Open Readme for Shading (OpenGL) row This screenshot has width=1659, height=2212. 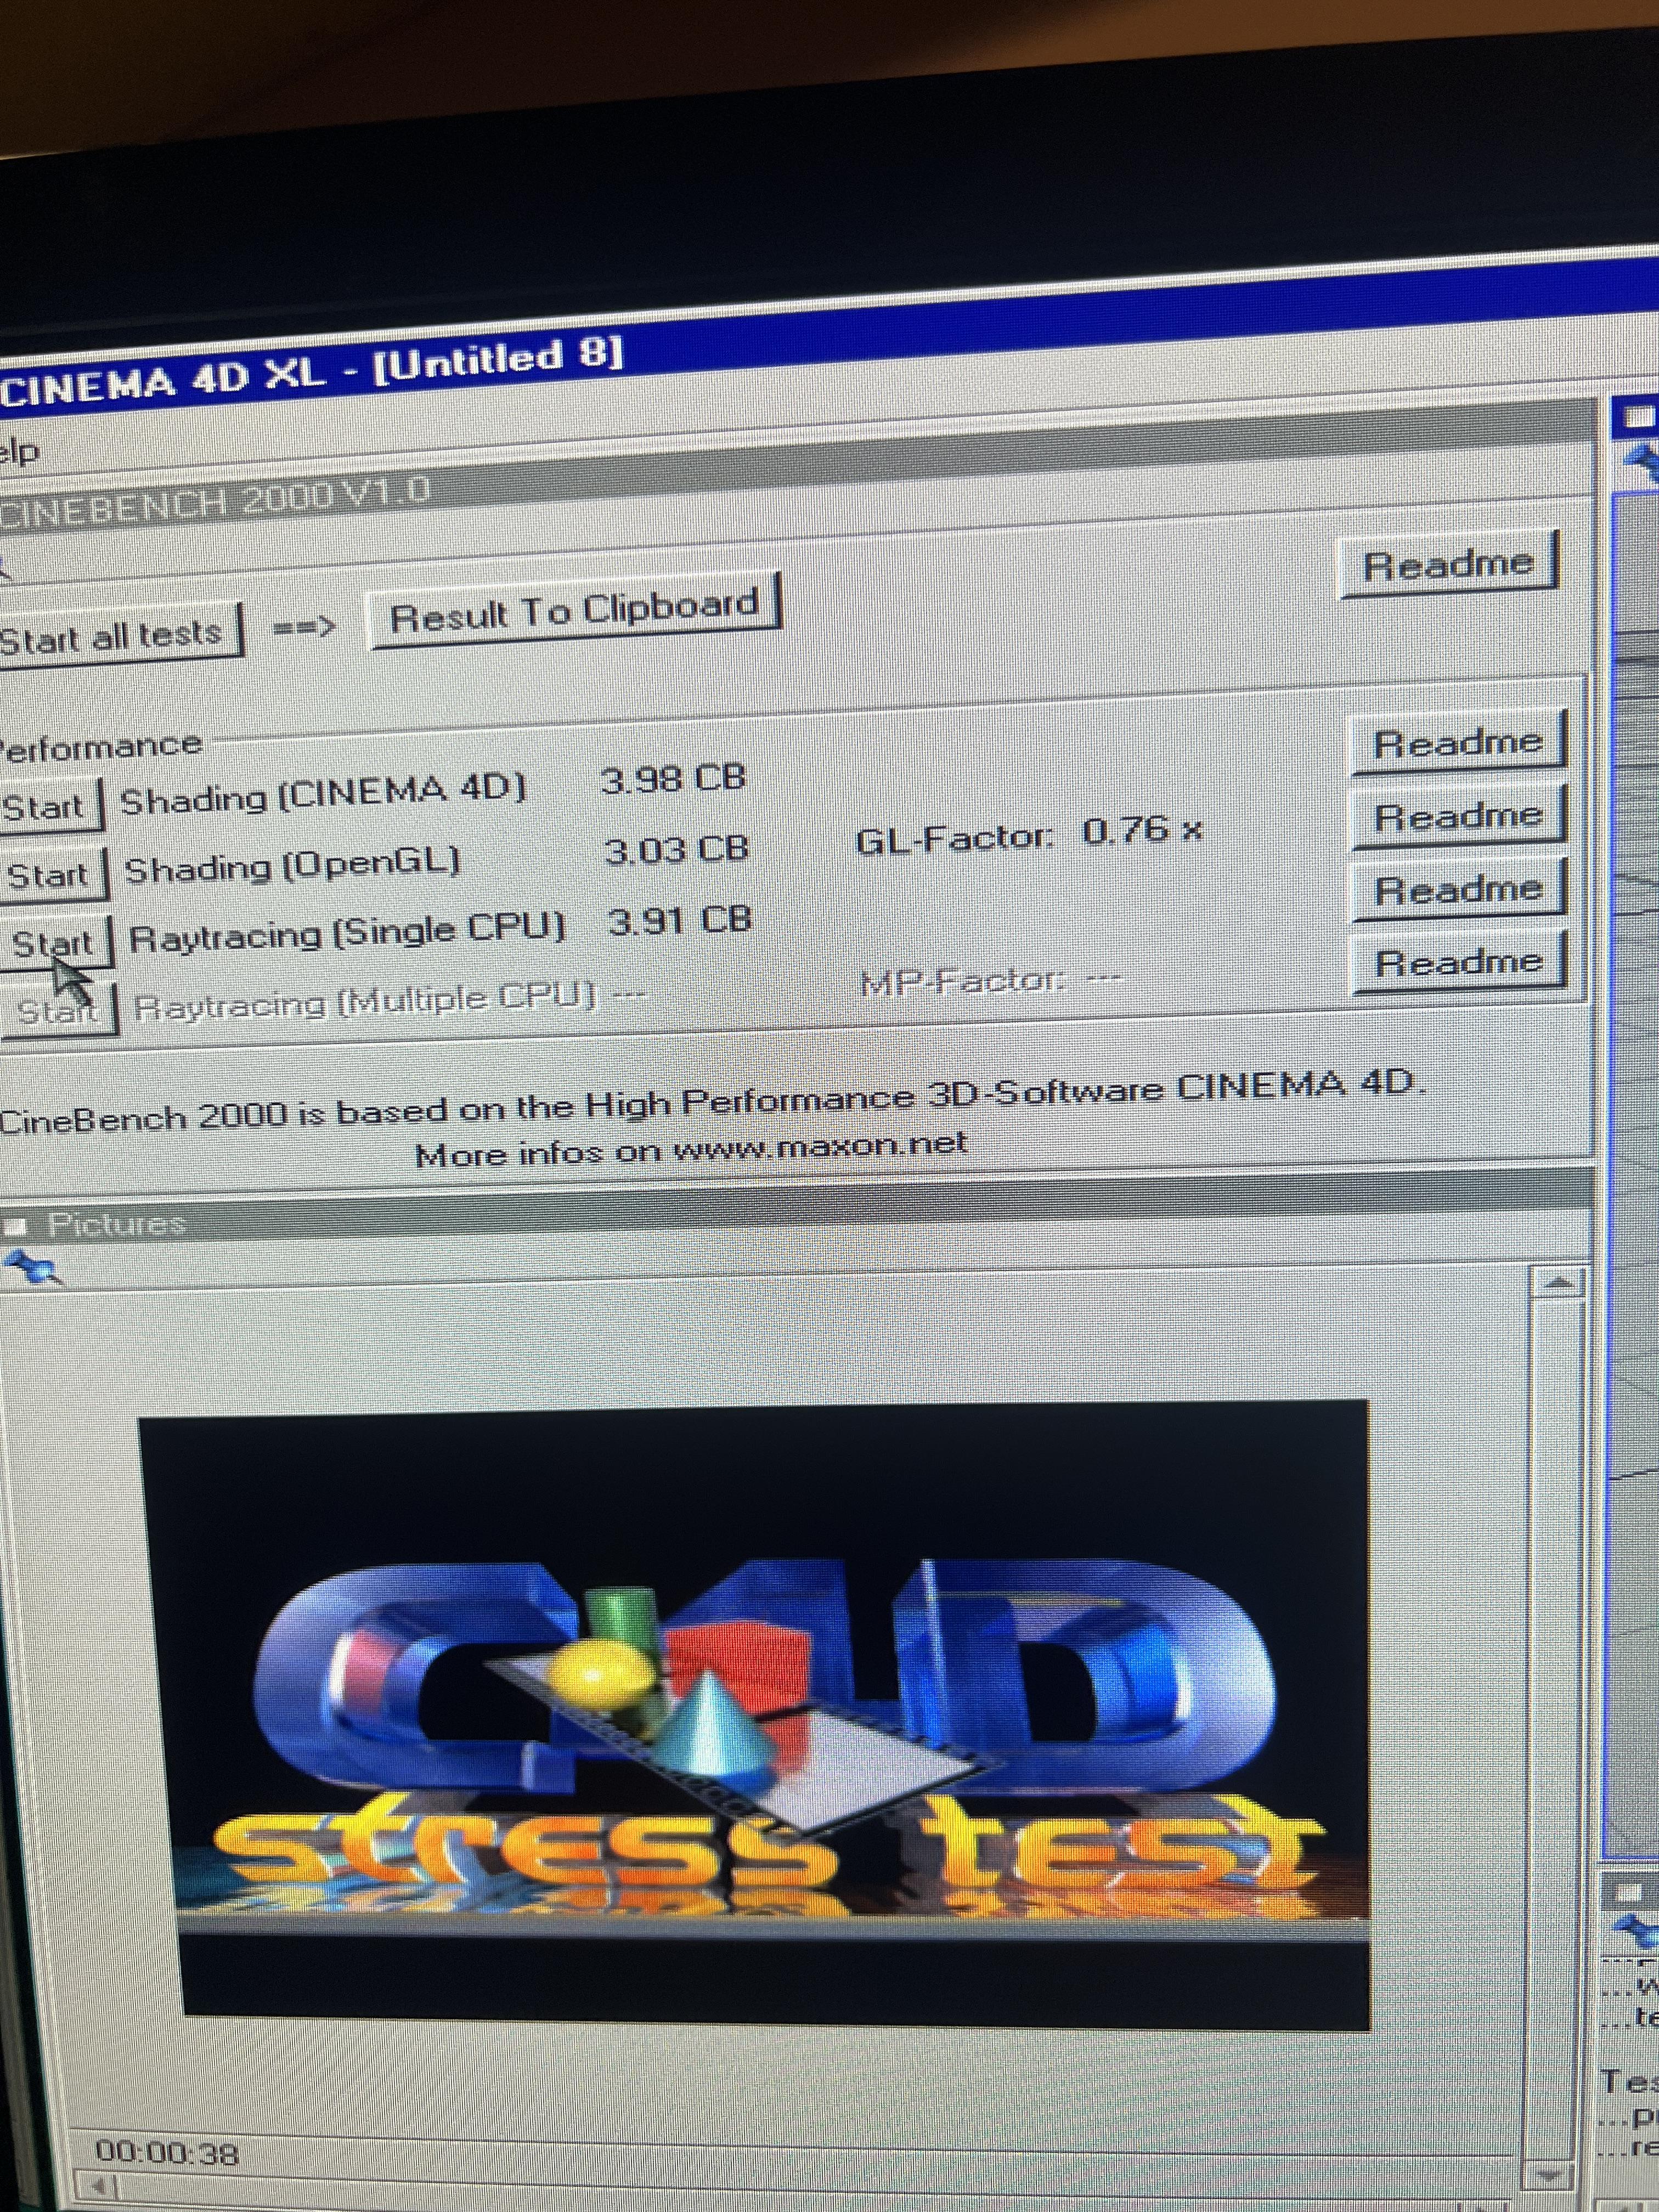point(1458,817)
